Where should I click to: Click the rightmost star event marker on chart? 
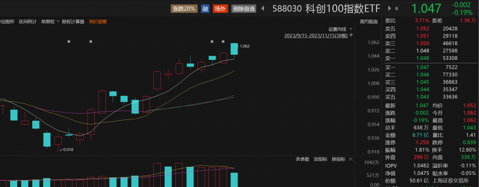tap(223, 42)
